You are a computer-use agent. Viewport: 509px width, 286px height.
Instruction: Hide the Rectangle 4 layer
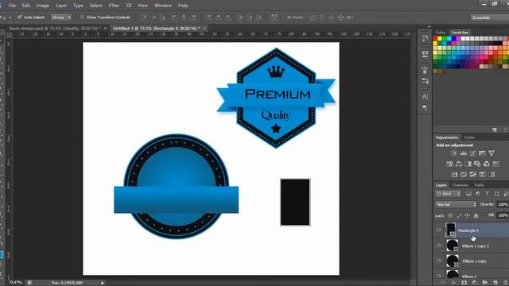[439, 230]
